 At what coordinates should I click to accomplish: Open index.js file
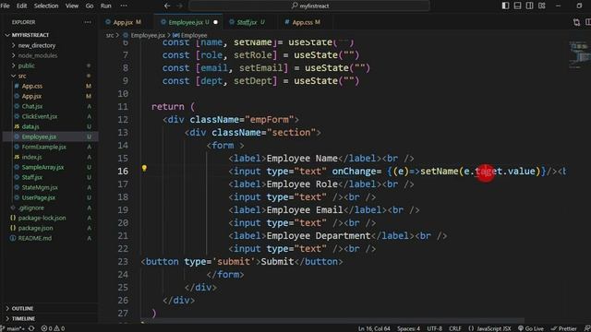pos(31,157)
